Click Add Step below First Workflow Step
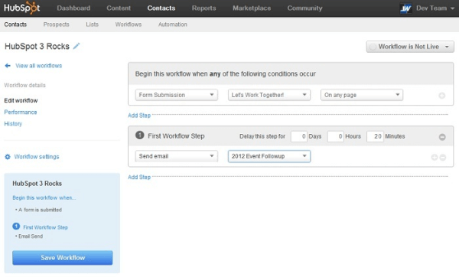459x277 pixels. coord(139,178)
